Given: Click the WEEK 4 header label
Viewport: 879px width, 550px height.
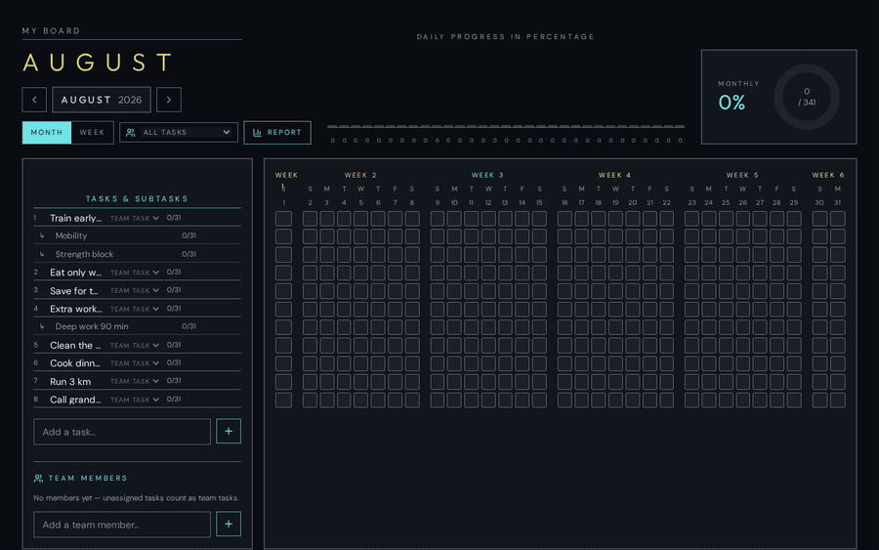Looking at the screenshot, I should pyautogui.click(x=614, y=175).
